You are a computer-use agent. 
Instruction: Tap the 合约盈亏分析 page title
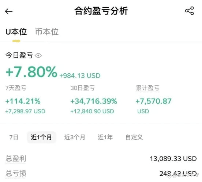(x=101, y=11)
